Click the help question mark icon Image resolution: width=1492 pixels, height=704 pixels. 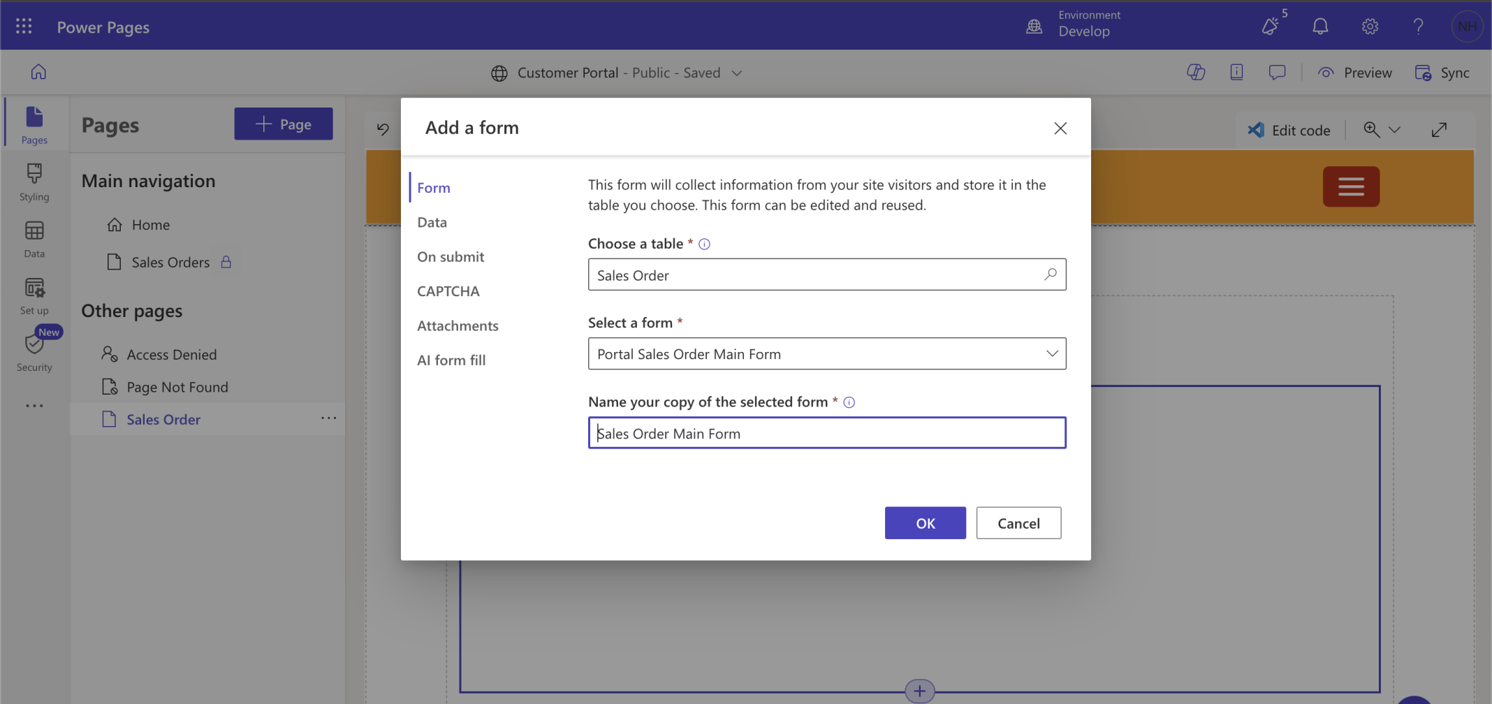(x=1418, y=27)
